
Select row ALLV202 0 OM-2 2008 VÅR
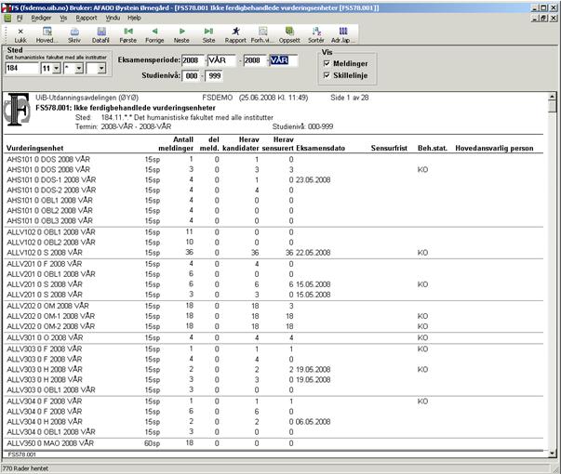click(274, 326)
